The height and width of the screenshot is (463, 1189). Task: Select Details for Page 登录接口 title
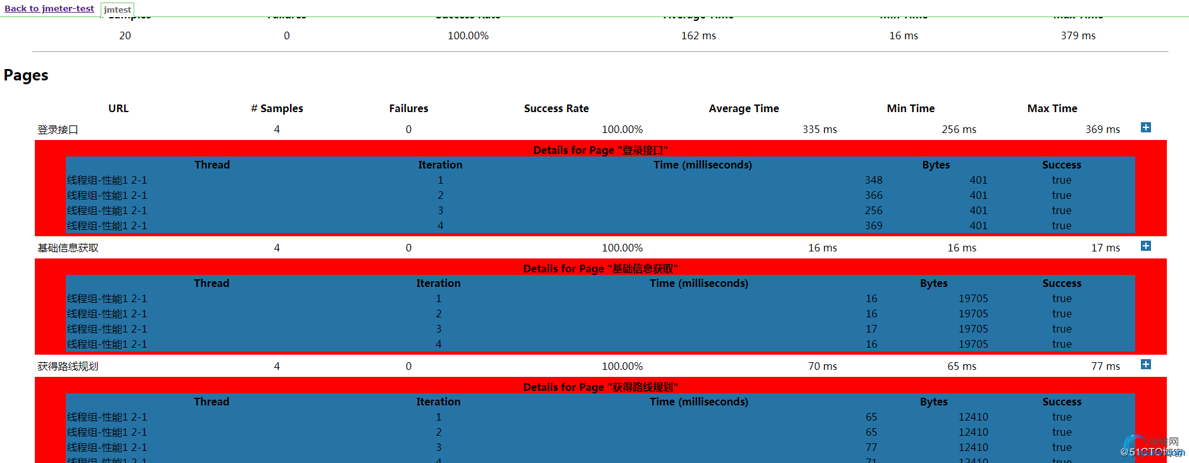coord(601,150)
